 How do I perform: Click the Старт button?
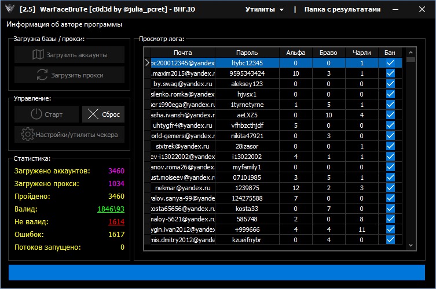[x=46, y=114]
